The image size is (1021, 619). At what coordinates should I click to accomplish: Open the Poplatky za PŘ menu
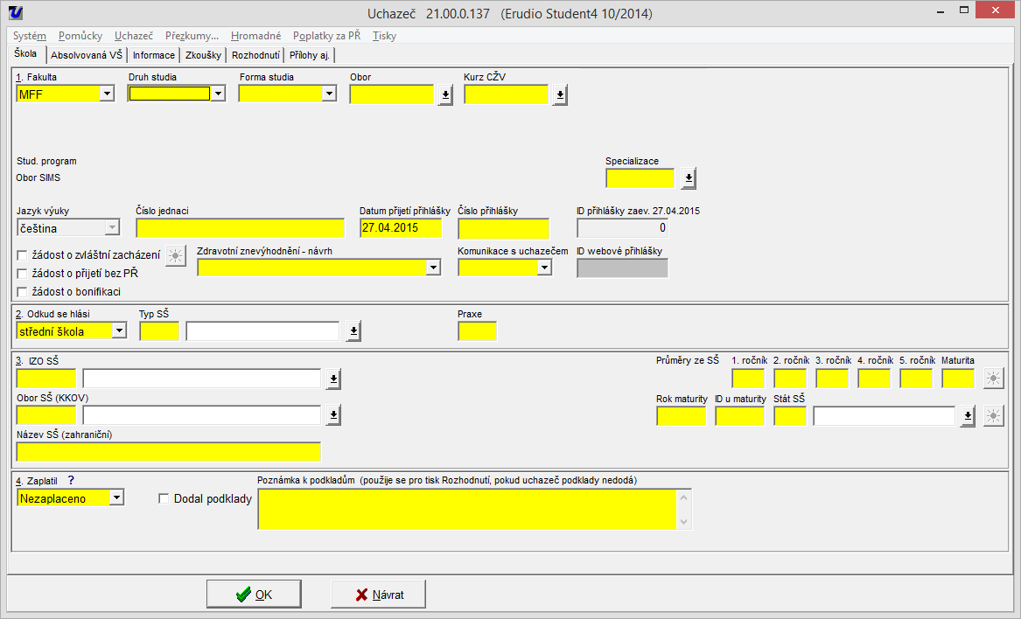point(326,36)
